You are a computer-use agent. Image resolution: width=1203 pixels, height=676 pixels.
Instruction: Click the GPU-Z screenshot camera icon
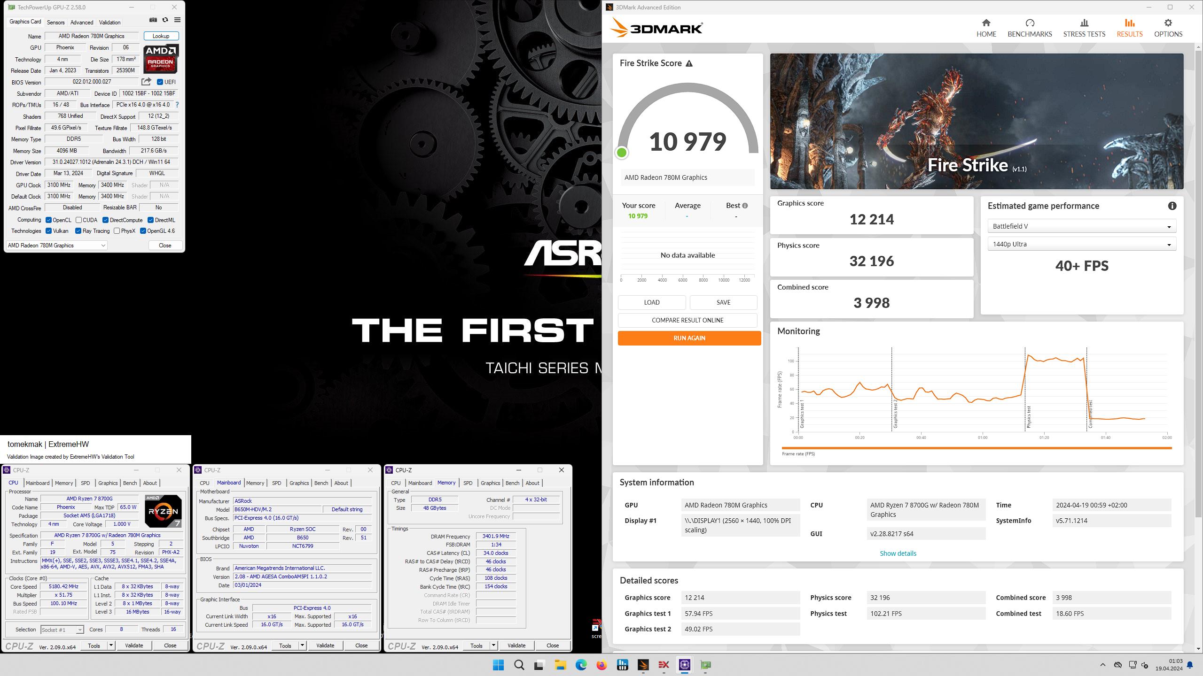tap(153, 20)
